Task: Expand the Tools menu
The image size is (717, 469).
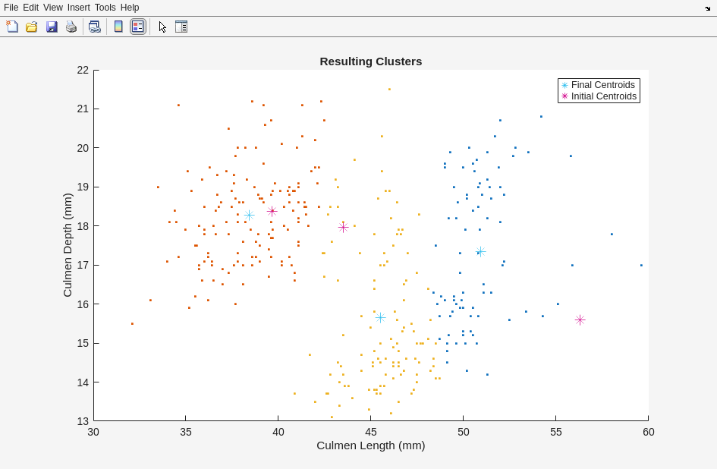Action: [x=105, y=8]
